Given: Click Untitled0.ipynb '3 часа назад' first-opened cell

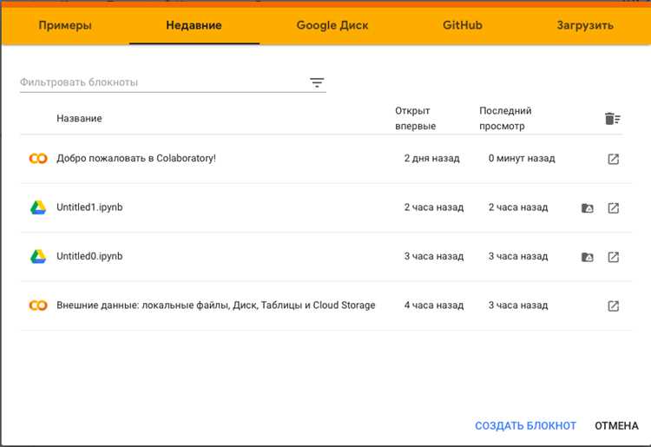Looking at the screenshot, I should click(434, 256).
